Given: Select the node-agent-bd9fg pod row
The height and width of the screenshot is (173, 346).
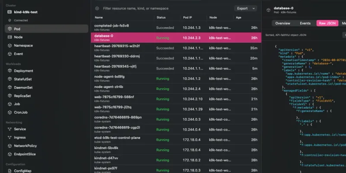Looking at the screenshot, I should point(176,78).
